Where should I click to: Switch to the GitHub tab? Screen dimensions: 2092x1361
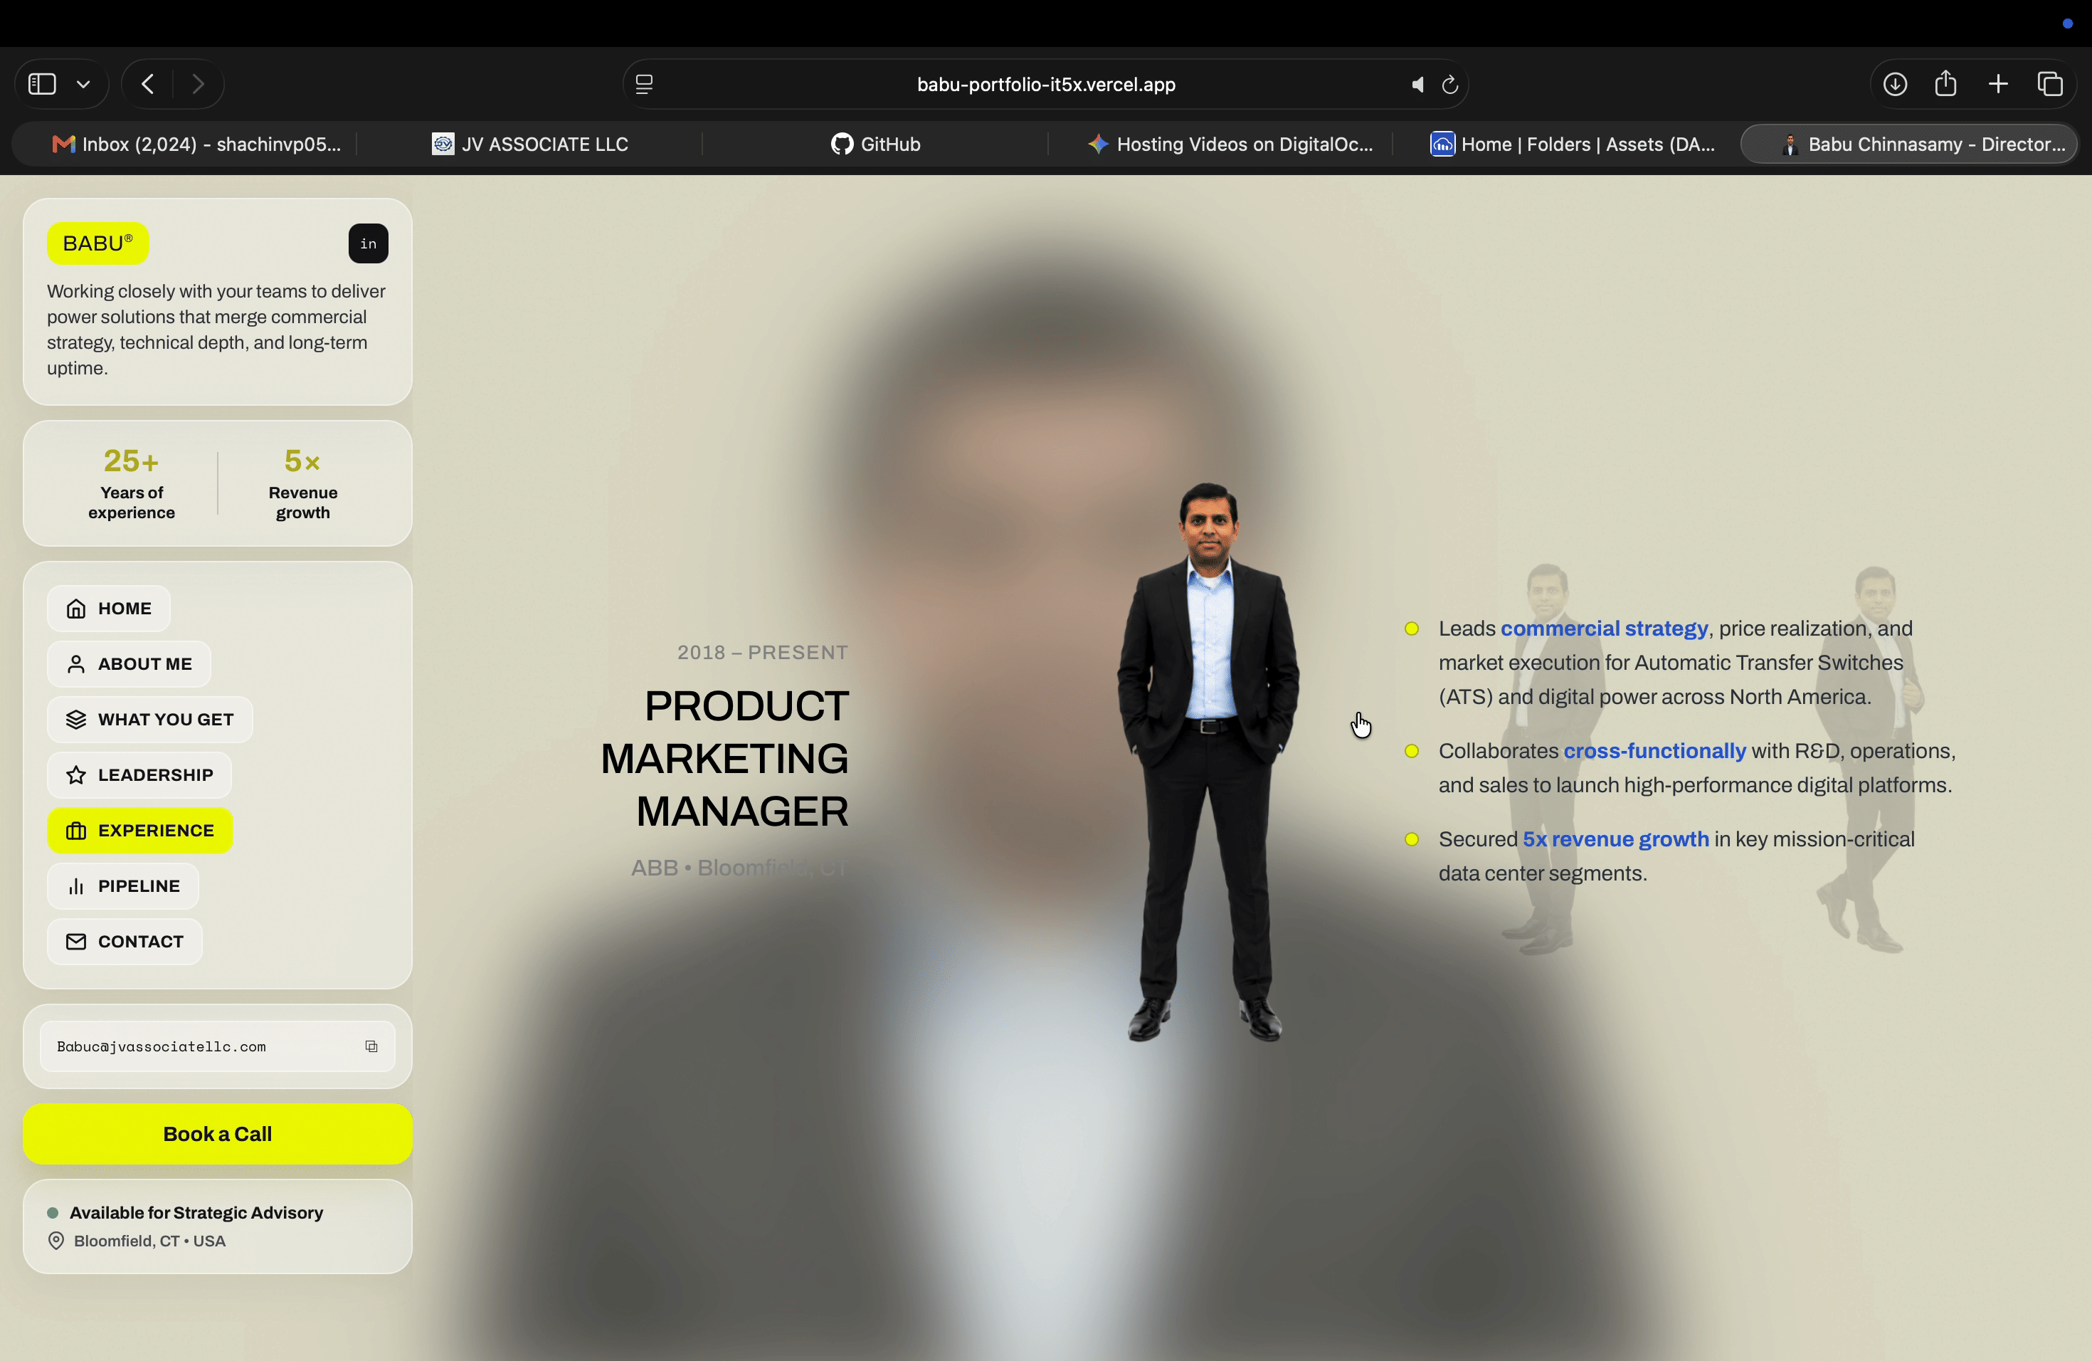(x=875, y=144)
